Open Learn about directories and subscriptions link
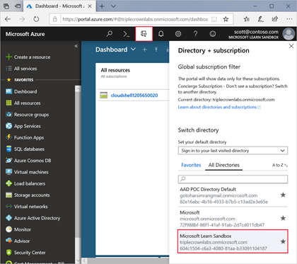Image resolution: width=297 pixels, height=264 pixels. (x=219, y=107)
